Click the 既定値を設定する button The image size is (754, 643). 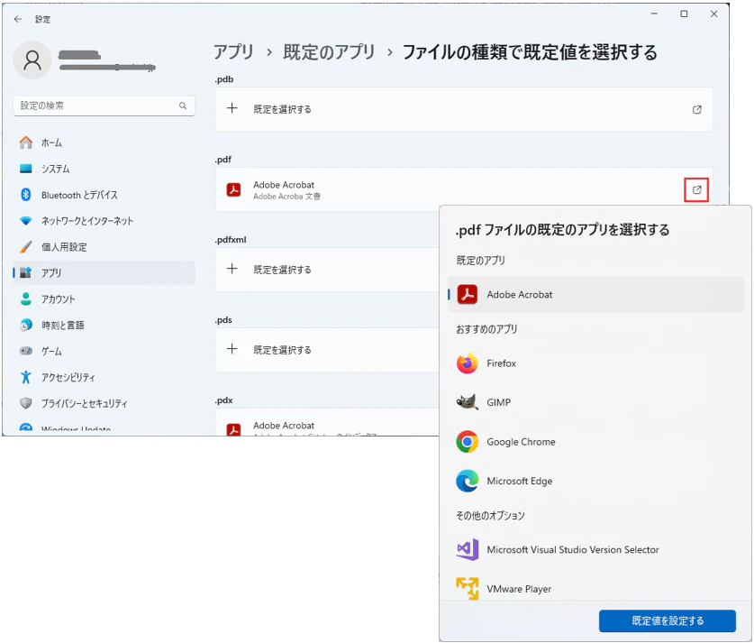[668, 620]
